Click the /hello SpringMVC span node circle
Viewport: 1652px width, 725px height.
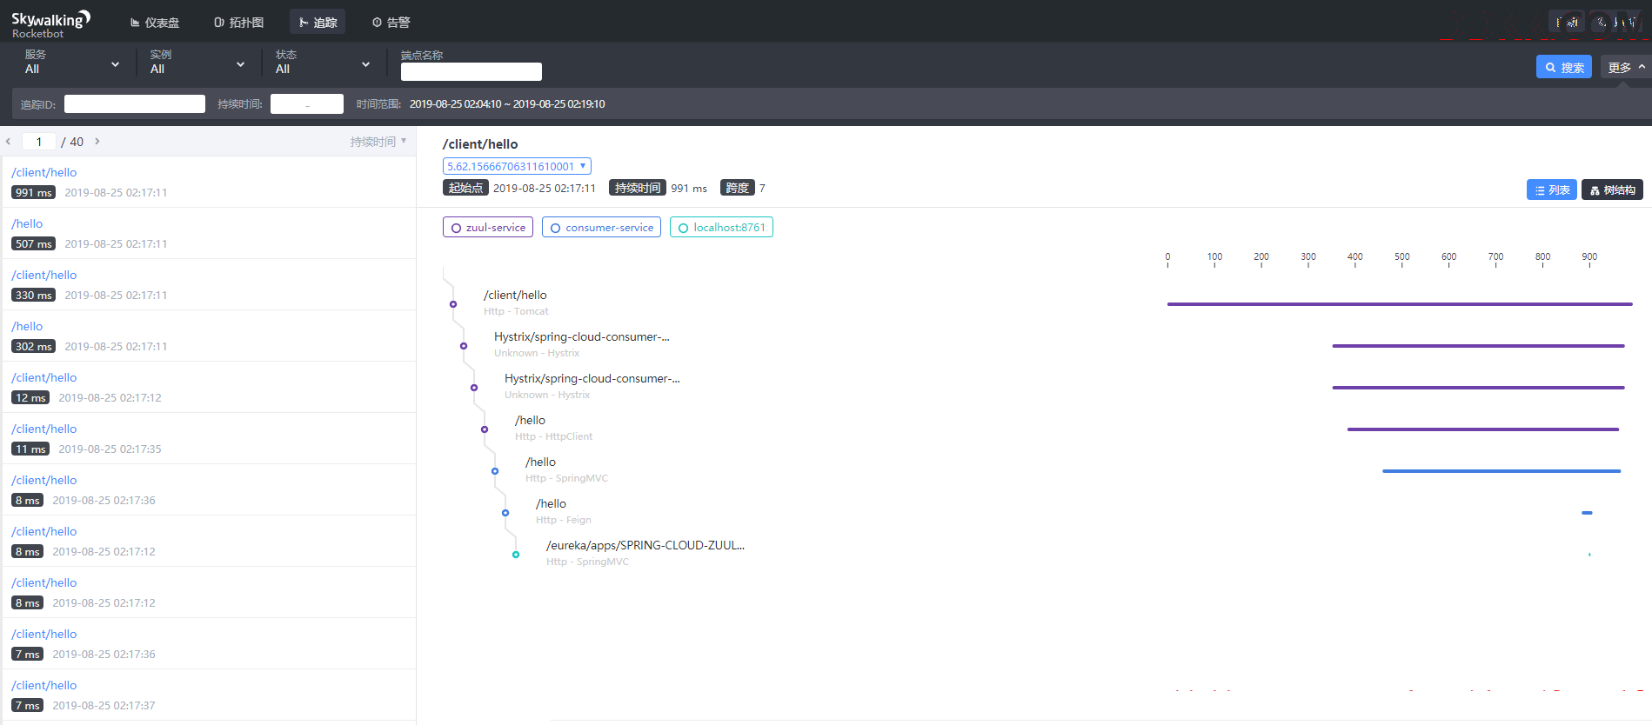coord(495,471)
